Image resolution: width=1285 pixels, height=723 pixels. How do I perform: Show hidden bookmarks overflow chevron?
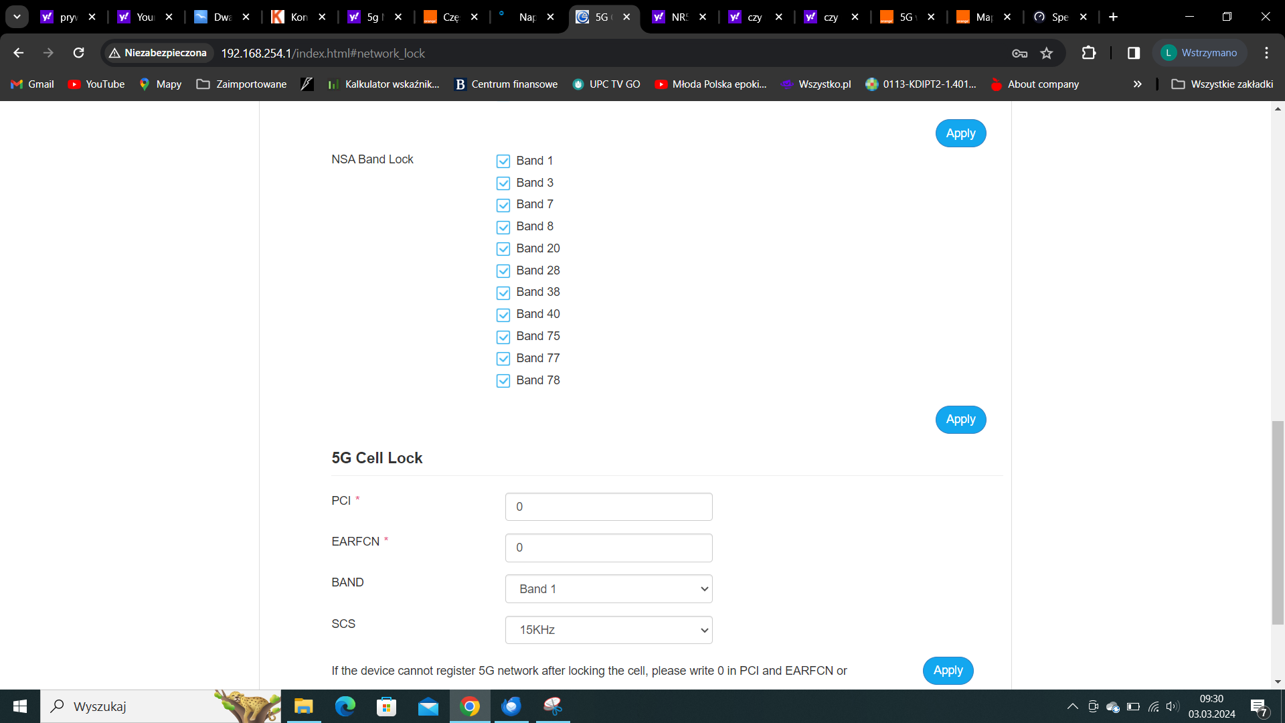1137,84
